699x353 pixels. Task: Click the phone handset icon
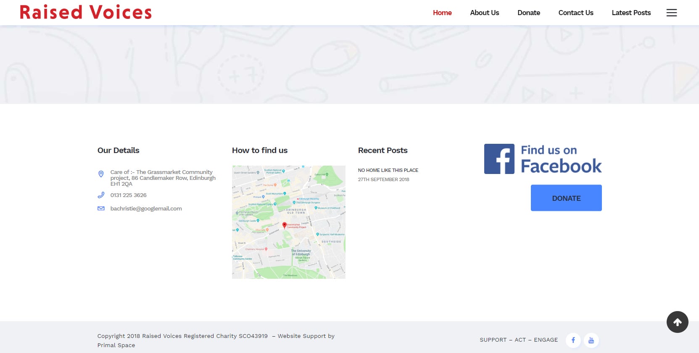tap(101, 195)
